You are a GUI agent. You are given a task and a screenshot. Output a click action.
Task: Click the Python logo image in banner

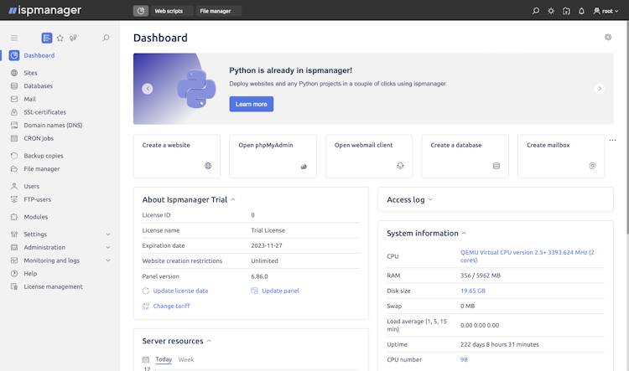pyautogui.click(x=196, y=89)
